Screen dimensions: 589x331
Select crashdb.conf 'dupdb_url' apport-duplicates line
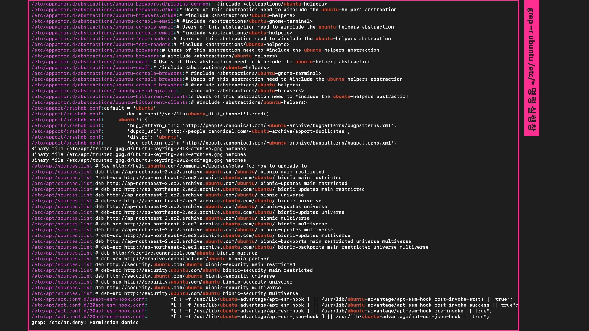191,131
